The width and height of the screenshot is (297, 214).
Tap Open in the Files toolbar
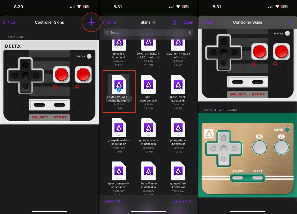(x=188, y=22)
